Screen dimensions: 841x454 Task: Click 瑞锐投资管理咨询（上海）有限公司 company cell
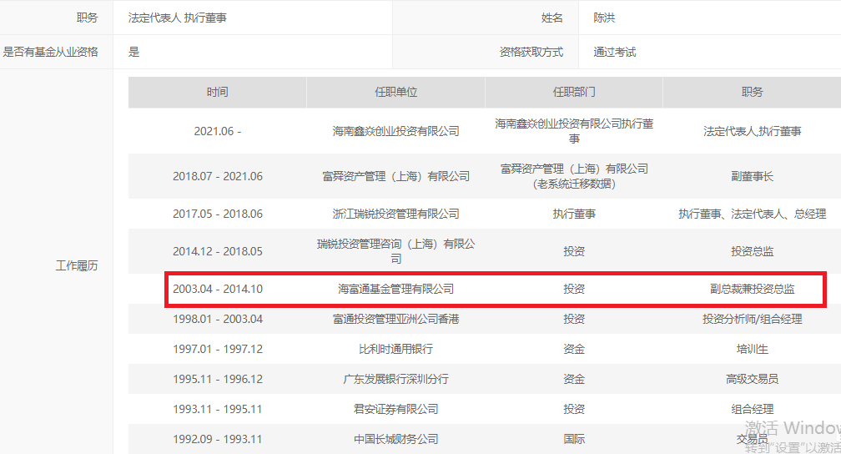click(x=395, y=251)
